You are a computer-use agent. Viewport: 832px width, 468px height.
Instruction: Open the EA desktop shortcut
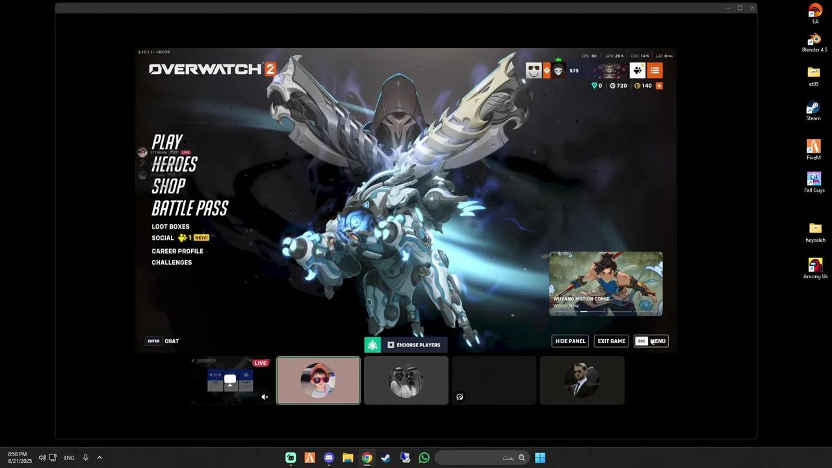(815, 14)
